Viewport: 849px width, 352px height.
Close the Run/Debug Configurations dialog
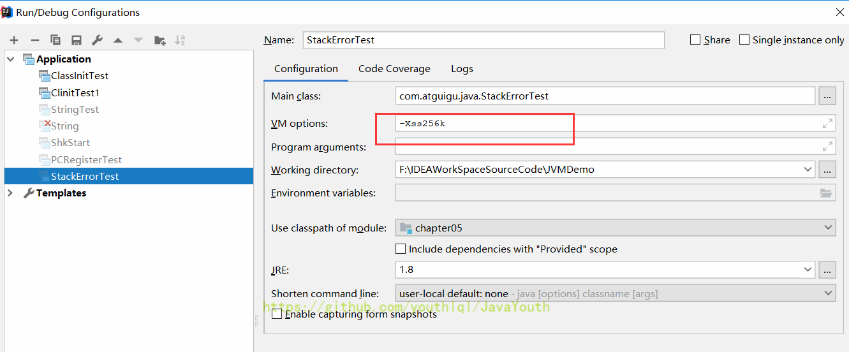pos(839,12)
